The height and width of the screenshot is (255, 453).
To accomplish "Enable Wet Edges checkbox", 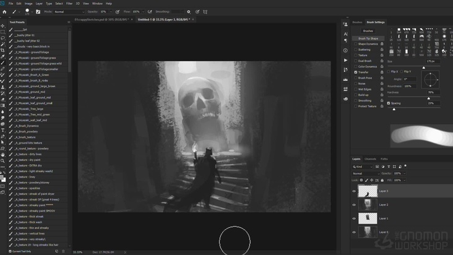I will pos(356,89).
